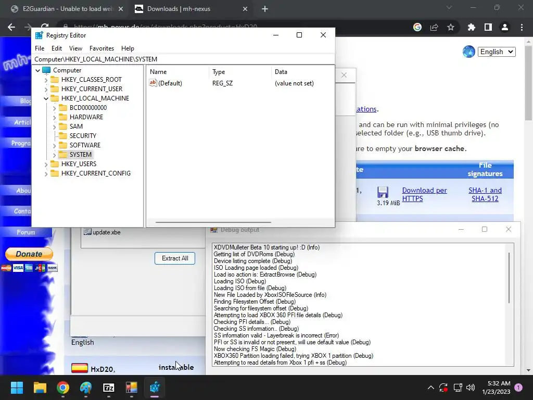533x400 pixels.
Task: Expand BCD00000000 key
Action: [54, 108]
